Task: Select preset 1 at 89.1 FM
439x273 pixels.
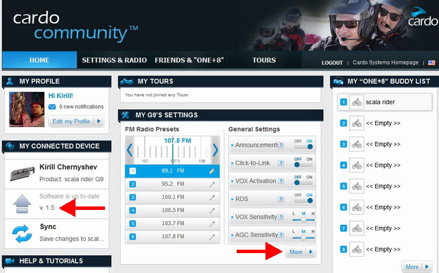Action: click(x=172, y=171)
